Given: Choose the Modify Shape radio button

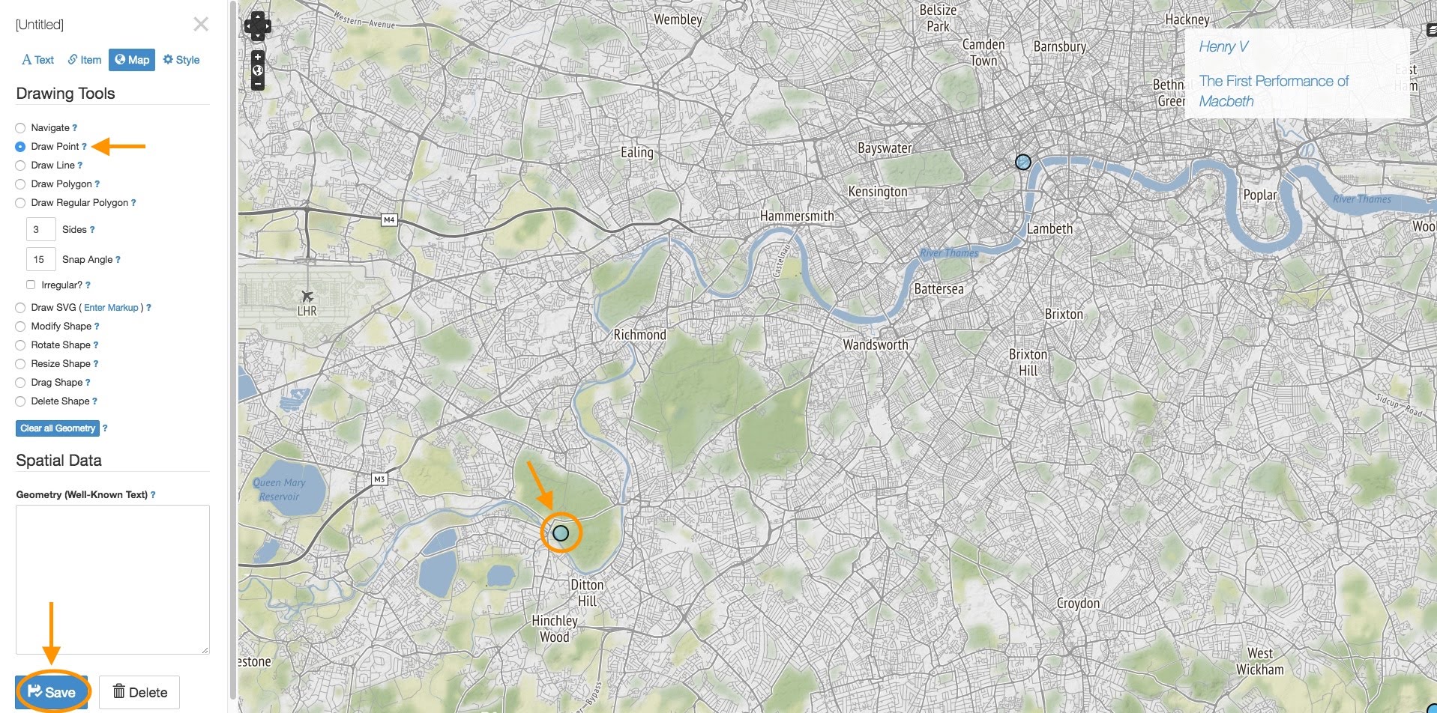Looking at the screenshot, I should (20, 327).
